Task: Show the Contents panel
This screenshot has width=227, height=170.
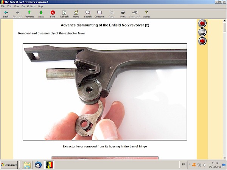Action: (x=100, y=14)
